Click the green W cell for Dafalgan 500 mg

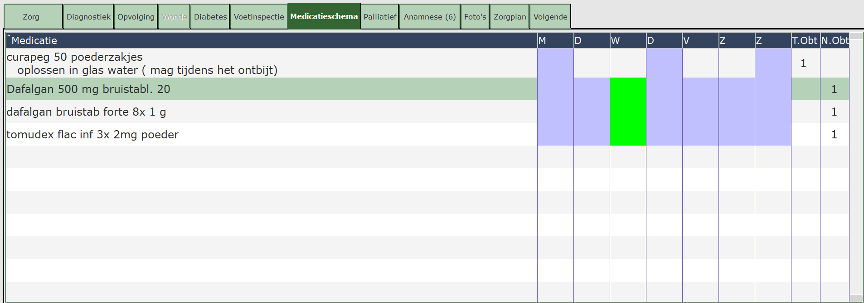pyautogui.click(x=628, y=89)
